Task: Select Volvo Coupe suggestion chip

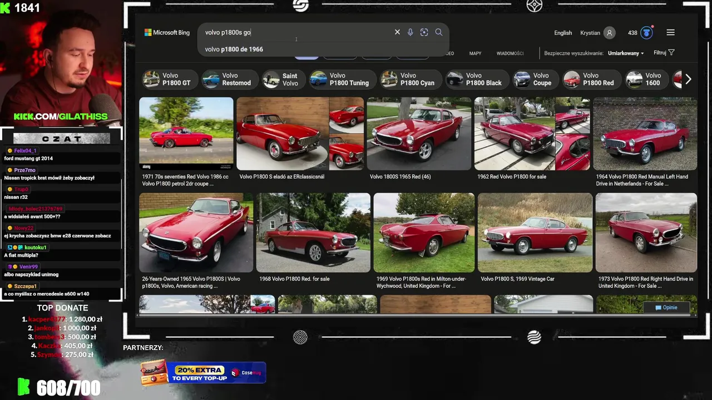Action: click(535, 79)
